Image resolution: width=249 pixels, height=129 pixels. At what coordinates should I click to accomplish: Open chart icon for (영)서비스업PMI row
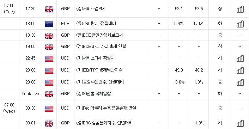240,9
